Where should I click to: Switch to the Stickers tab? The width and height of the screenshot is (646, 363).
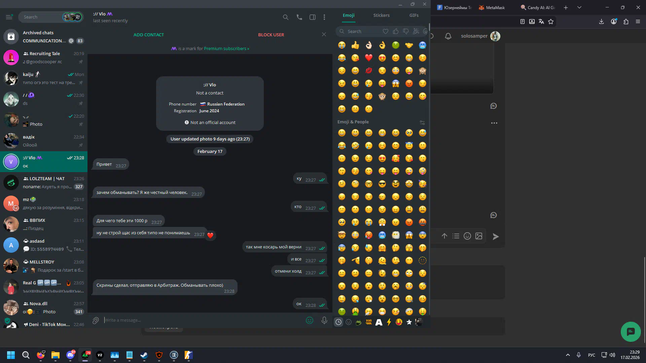point(381,15)
